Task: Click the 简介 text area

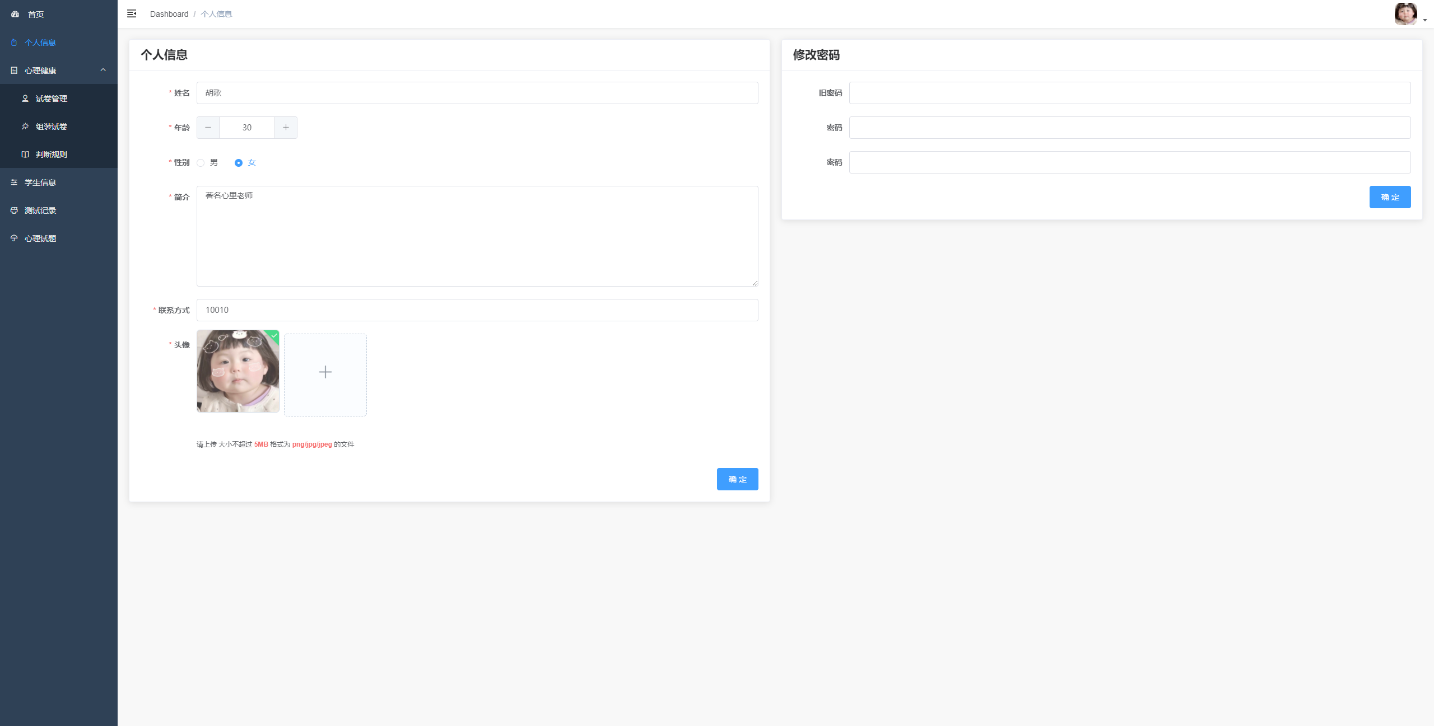Action: click(477, 236)
